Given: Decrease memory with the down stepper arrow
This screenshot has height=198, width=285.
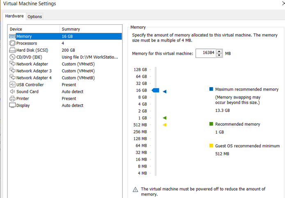Looking at the screenshot, I should point(219,55).
